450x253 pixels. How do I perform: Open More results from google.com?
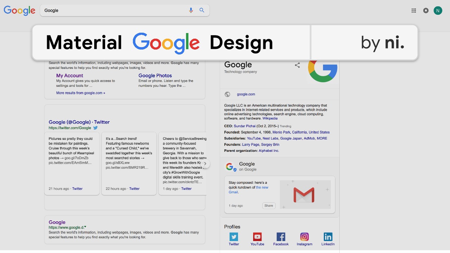[81, 93]
